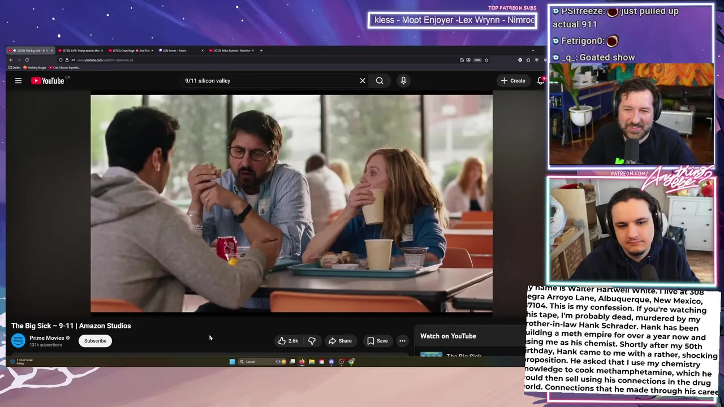Open the taskbar weather widget
724x407 pixels.
(x=20, y=362)
